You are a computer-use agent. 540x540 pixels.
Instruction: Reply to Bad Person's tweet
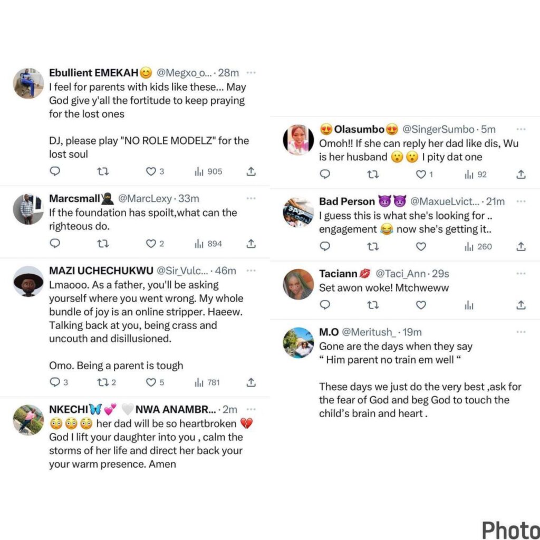pos(325,246)
